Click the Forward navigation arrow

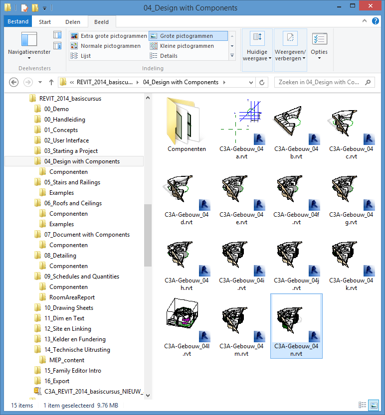(28, 82)
